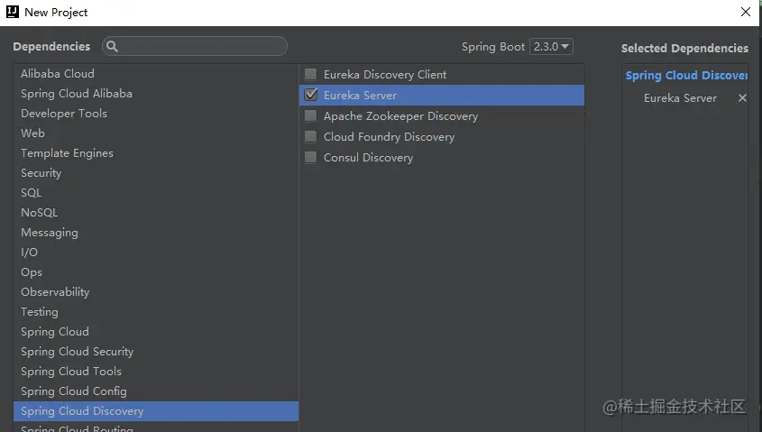
Task: Open Developer Tools category
Action: (155, 114)
